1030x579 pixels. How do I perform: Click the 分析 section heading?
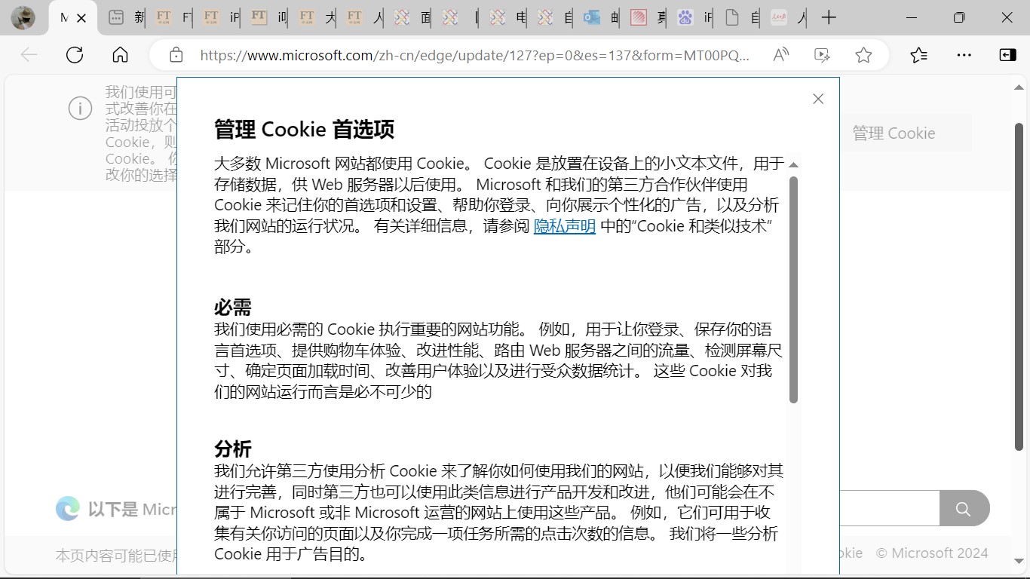pyautogui.click(x=233, y=449)
